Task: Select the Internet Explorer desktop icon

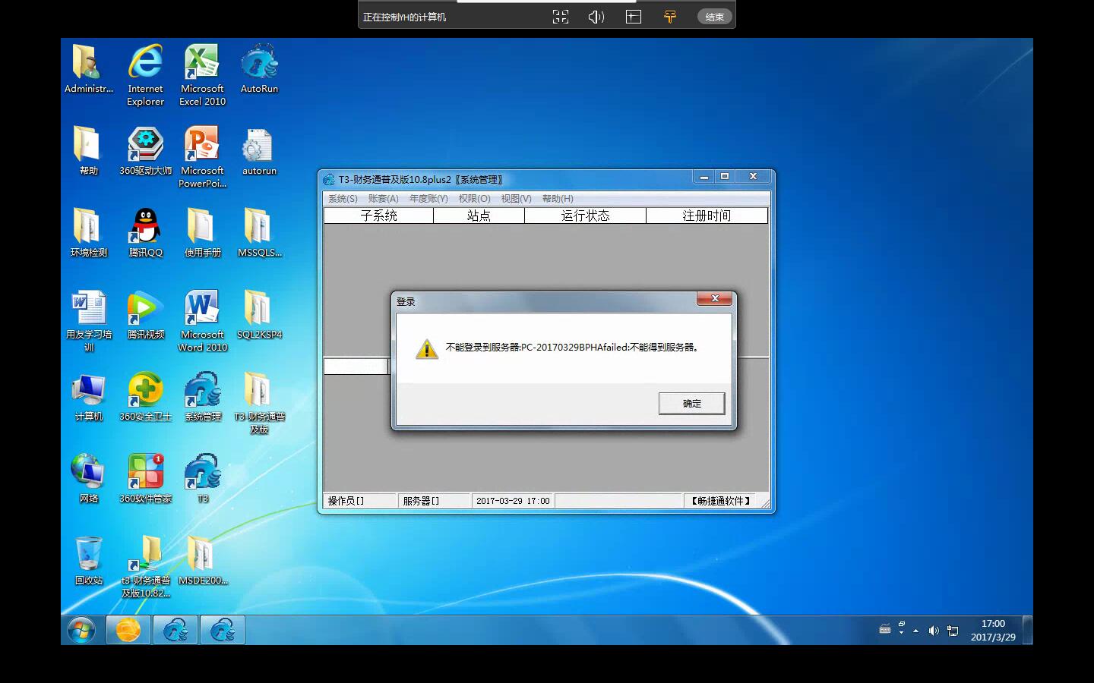Action: click(145, 75)
